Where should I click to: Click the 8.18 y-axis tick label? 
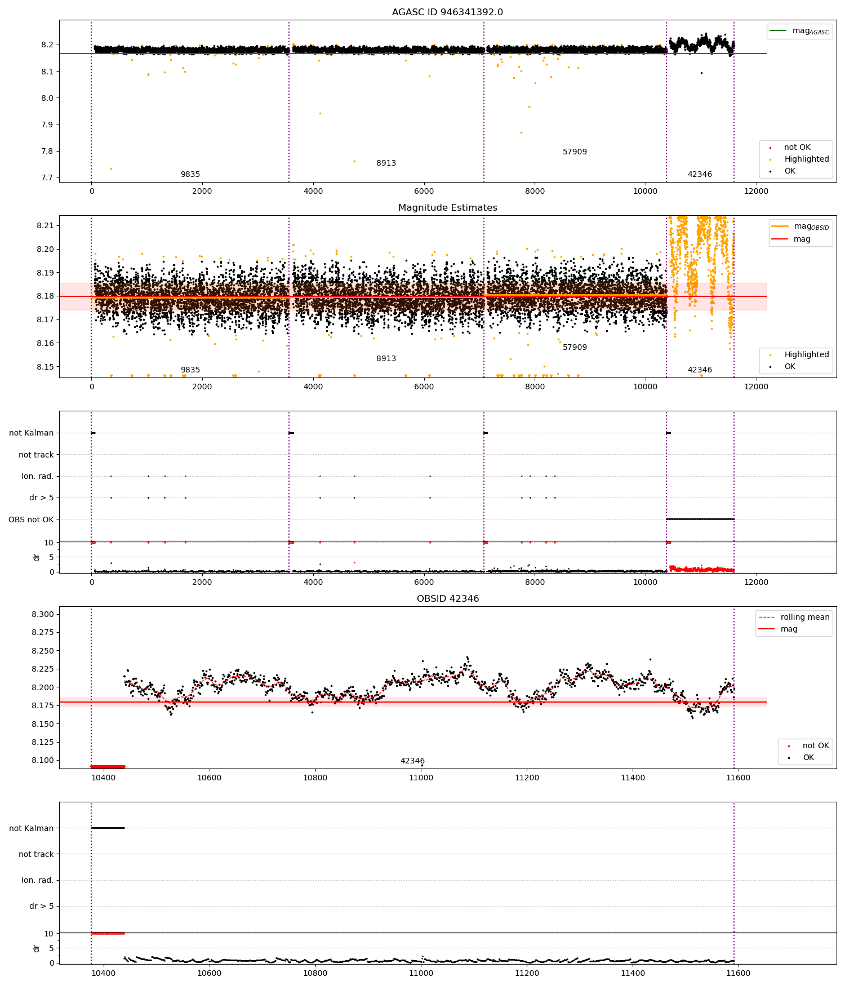[x=45, y=296]
